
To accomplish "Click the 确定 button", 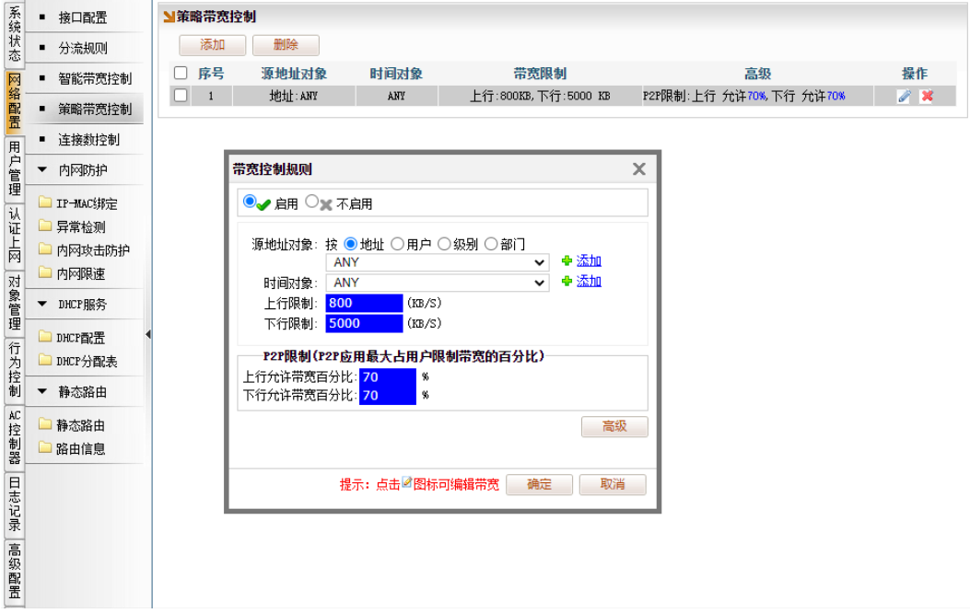I will (x=539, y=485).
